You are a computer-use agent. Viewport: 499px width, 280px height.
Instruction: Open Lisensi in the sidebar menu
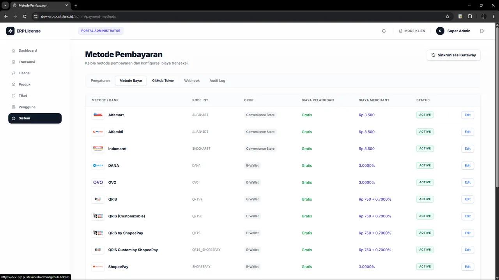[35, 73]
